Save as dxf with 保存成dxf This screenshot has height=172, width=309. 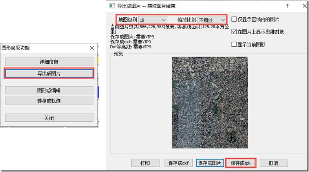tap(178, 163)
